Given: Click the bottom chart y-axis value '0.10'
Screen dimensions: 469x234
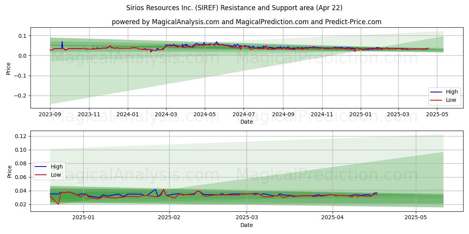Looking at the screenshot, I should [x=21, y=150].
